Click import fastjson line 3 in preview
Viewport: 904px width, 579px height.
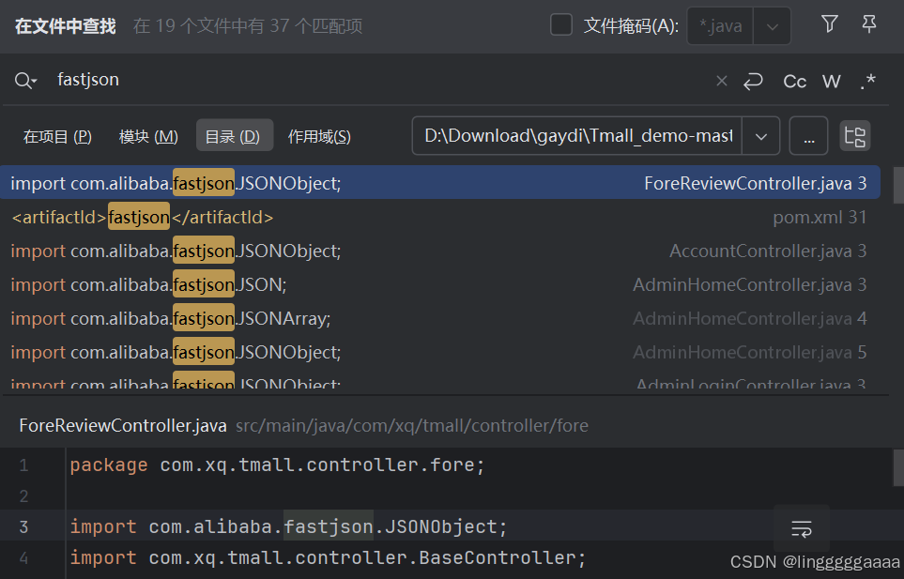(x=288, y=526)
